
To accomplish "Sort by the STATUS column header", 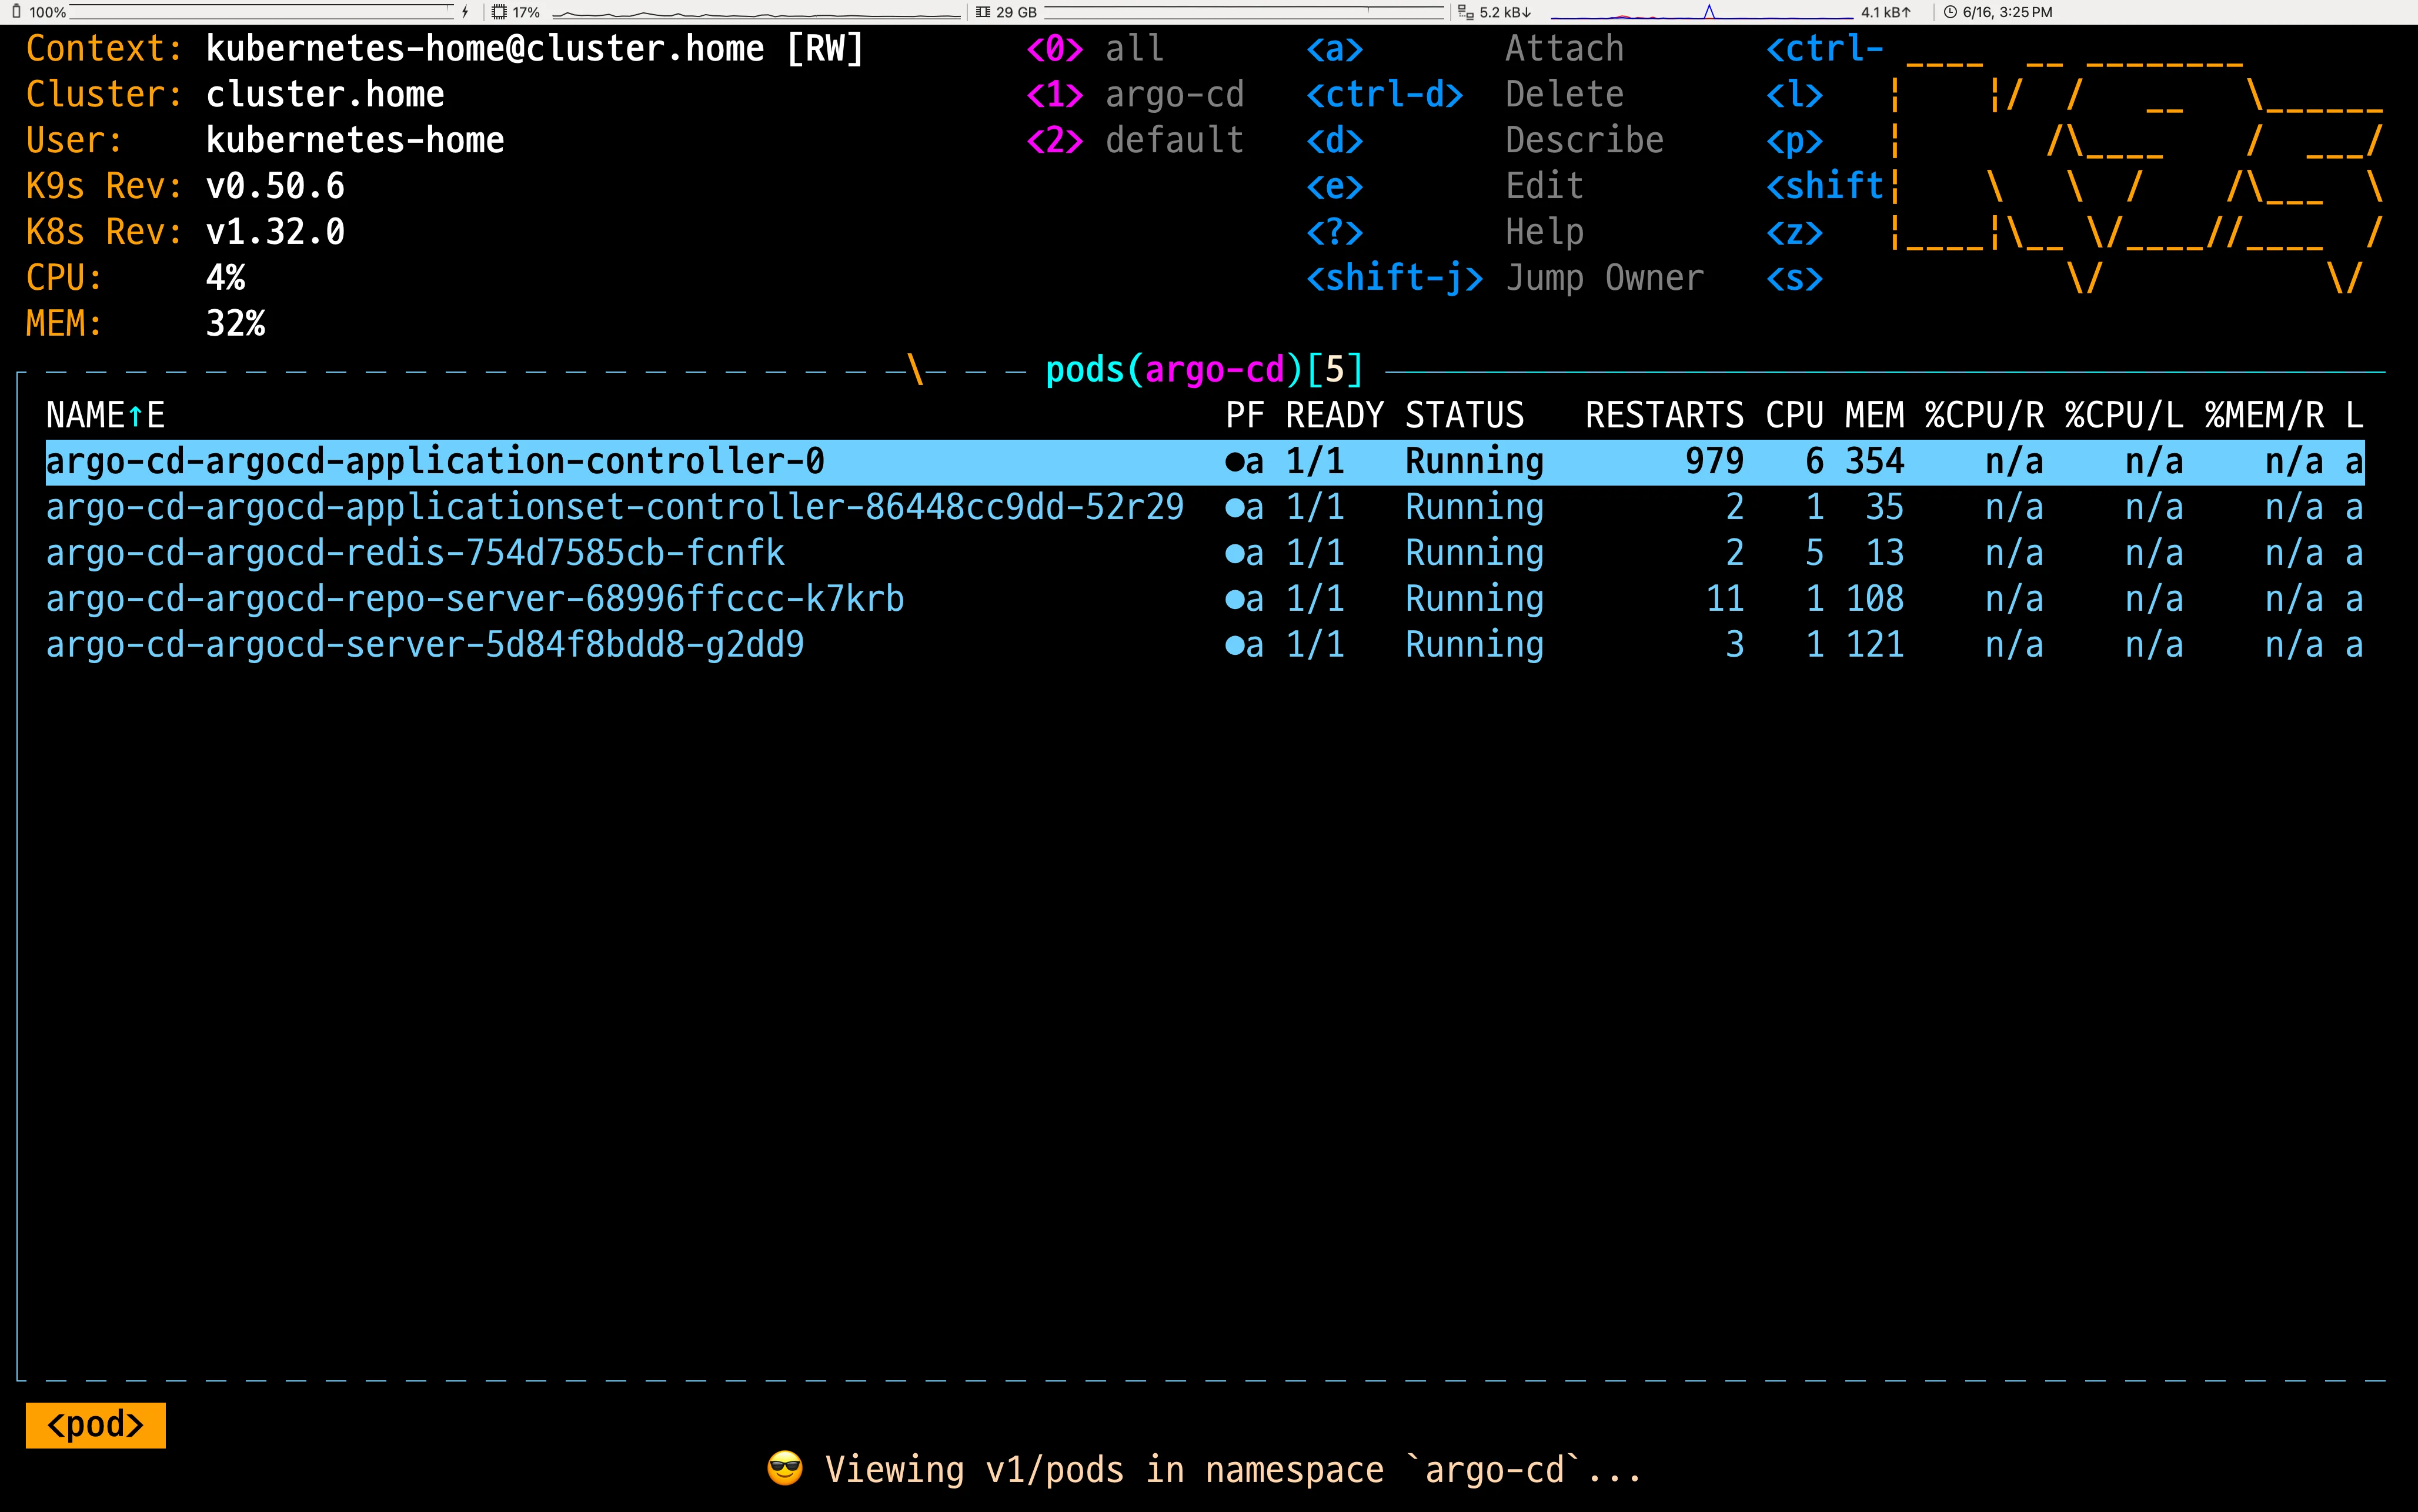I will 1464,416.
